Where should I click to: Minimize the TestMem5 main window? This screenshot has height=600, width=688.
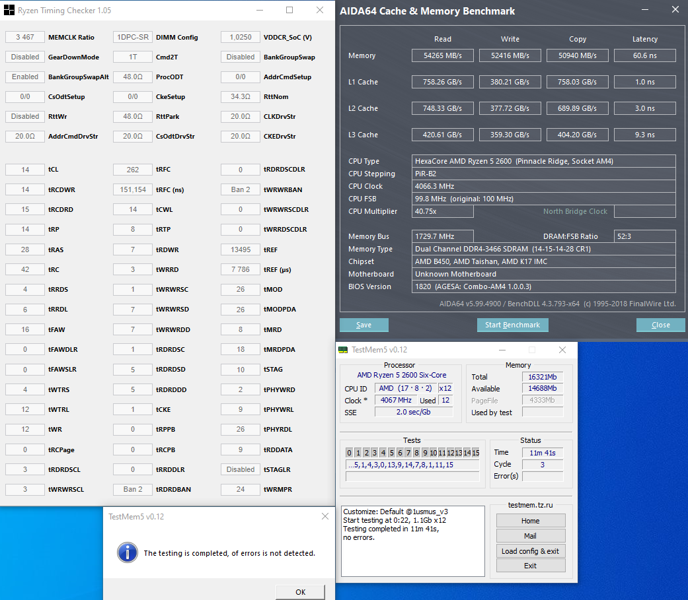pyautogui.click(x=502, y=350)
